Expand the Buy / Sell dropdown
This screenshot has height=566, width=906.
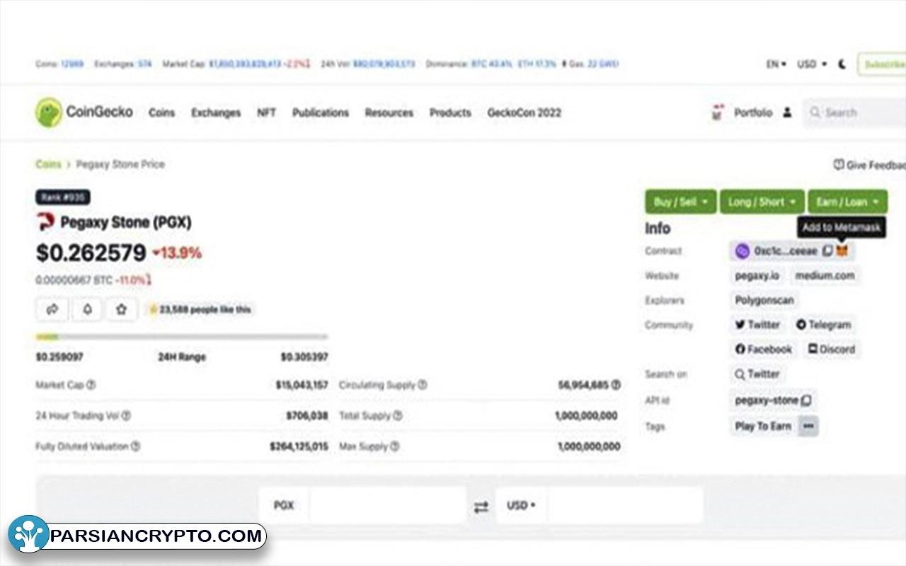point(680,202)
